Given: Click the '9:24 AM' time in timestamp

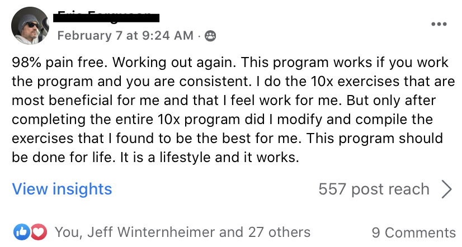Looking at the screenshot, I should [x=168, y=36].
